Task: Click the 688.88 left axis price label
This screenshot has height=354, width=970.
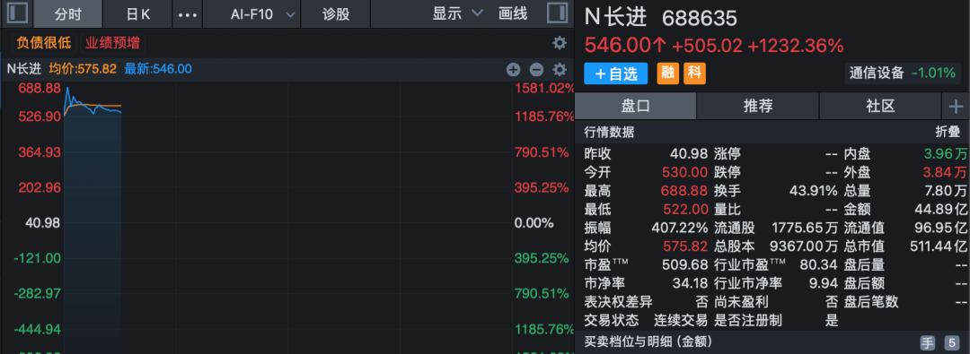Action: 40,89
